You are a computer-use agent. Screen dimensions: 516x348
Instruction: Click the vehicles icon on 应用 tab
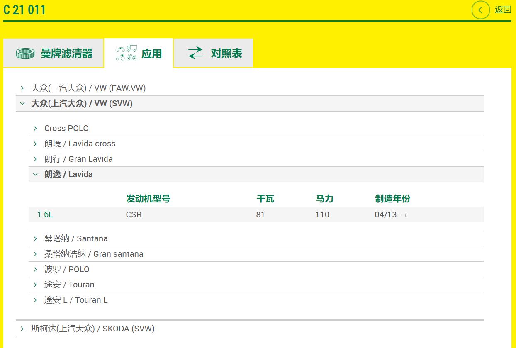click(x=126, y=53)
